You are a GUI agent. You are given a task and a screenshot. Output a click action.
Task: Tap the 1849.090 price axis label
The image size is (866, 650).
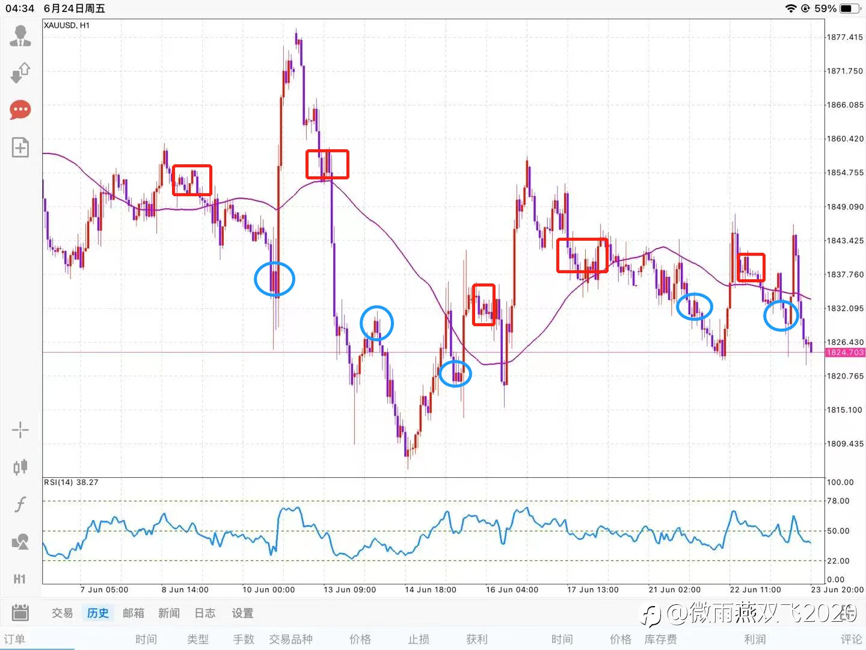pyautogui.click(x=845, y=206)
